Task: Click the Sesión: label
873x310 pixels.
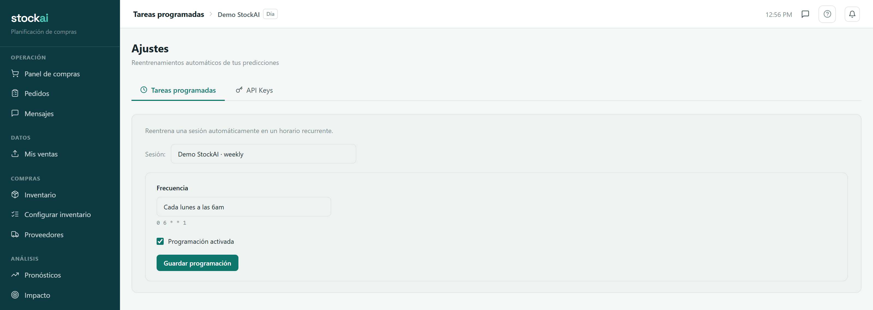Action: pyautogui.click(x=155, y=154)
